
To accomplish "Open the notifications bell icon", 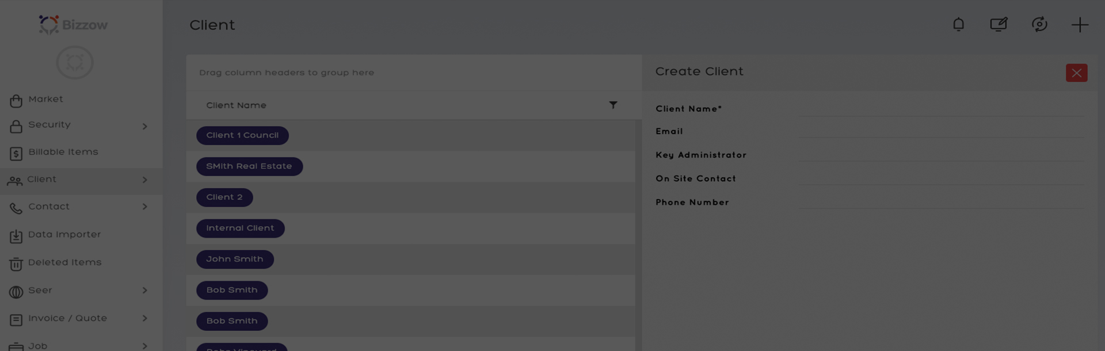I will [x=958, y=24].
